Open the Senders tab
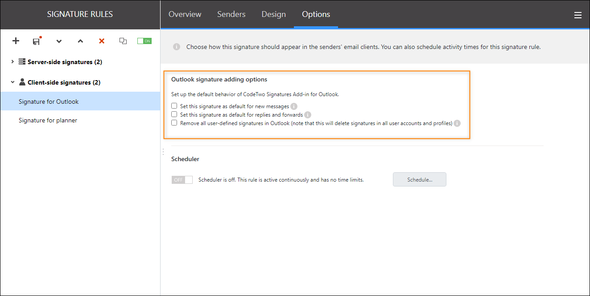The height and width of the screenshot is (296, 590). (231, 14)
